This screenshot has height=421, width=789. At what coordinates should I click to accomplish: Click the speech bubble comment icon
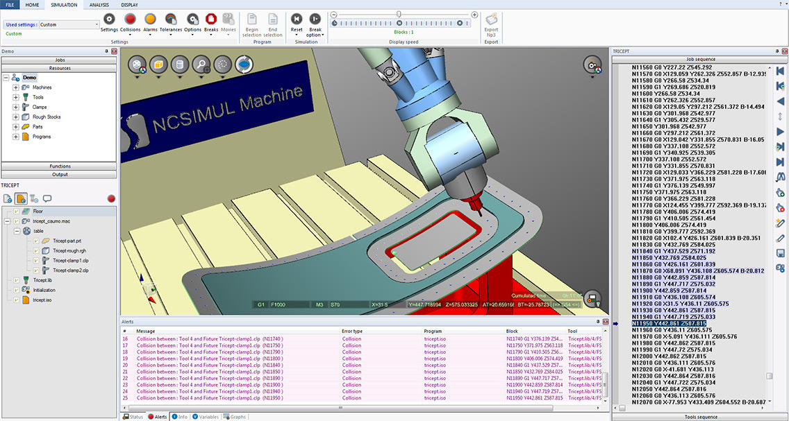(x=47, y=198)
